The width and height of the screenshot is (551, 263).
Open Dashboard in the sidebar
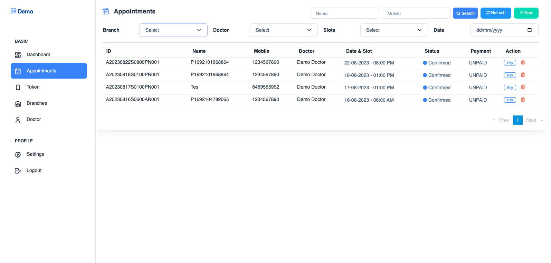click(x=49, y=54)
